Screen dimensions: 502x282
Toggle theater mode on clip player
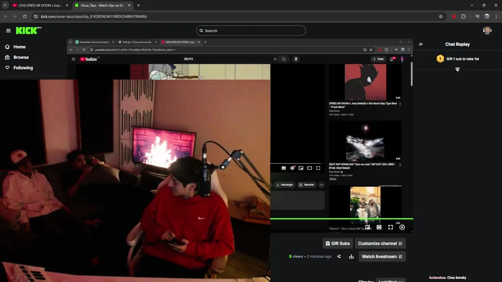coord(379,227)
